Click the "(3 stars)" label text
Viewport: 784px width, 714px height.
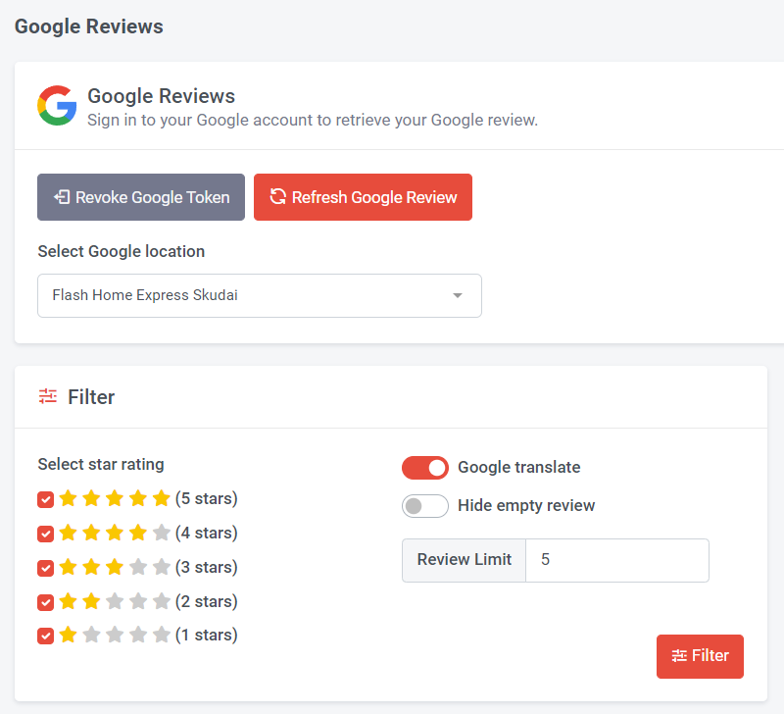pos(207,568)
